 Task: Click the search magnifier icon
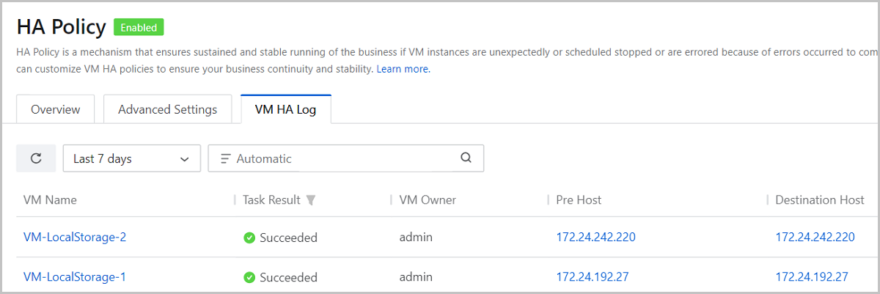(466, 158)
